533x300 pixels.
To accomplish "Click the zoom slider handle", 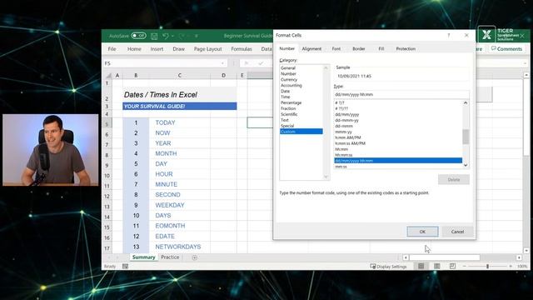I will click(487, 267).
